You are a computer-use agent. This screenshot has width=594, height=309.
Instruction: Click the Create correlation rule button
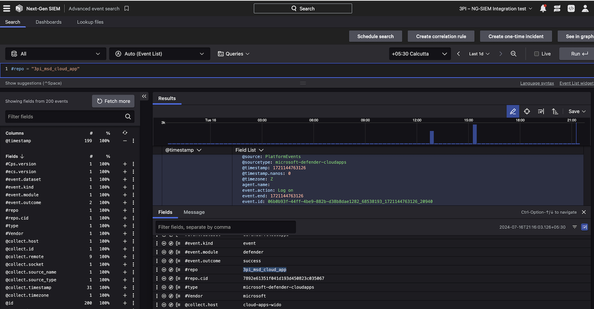[x=441, y=36]
